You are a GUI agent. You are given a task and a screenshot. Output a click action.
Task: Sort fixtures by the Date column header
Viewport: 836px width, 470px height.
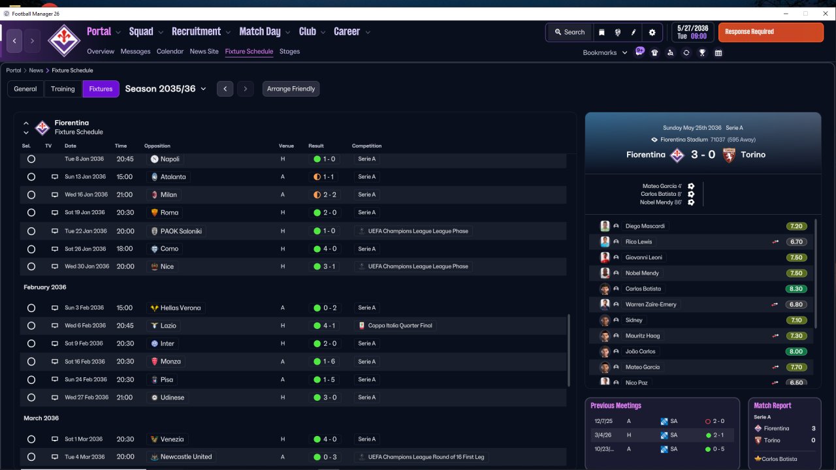(71, 146)
